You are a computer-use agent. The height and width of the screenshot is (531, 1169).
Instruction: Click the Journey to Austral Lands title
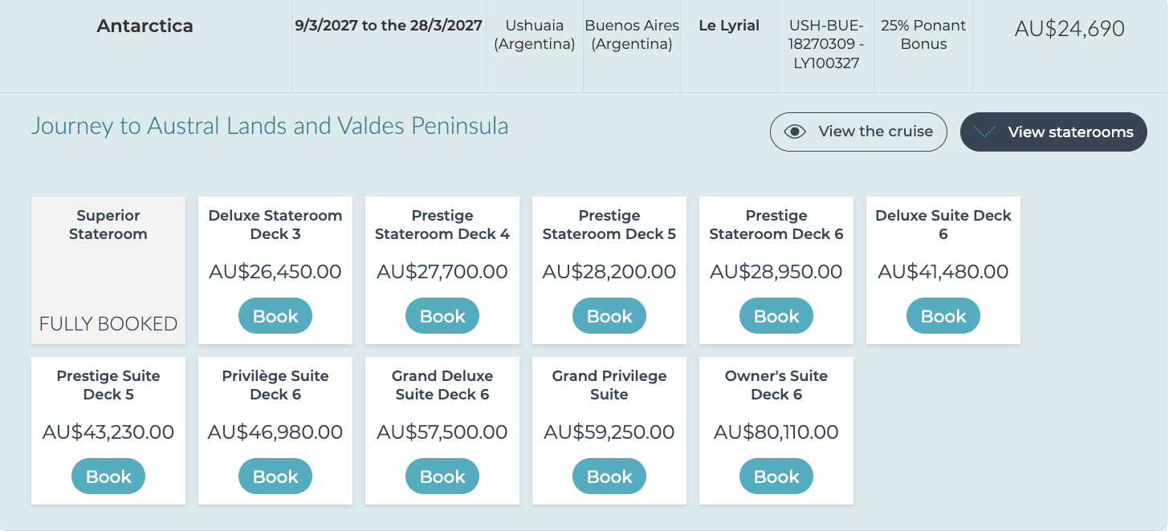tap(269, 126)
